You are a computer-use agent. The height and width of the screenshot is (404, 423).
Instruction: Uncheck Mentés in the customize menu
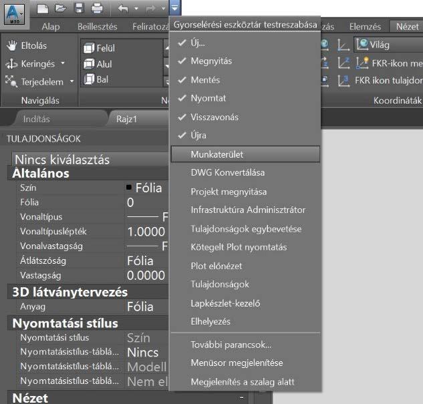click(245, 80)
